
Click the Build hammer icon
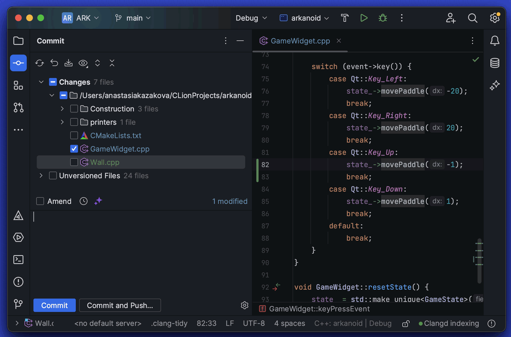pyautogui.click(x=345, y=18)
